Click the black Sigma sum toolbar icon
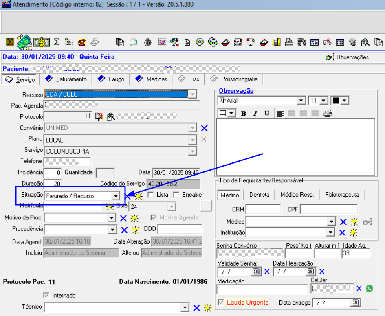This screenshot has height=316, width=385. pyautogui.click(x=57, y=42)
